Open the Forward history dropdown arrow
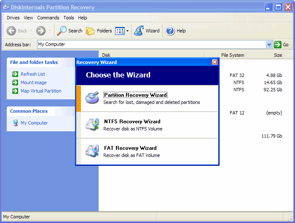Screen dimensions: 295x223 [x=50, y=31]
